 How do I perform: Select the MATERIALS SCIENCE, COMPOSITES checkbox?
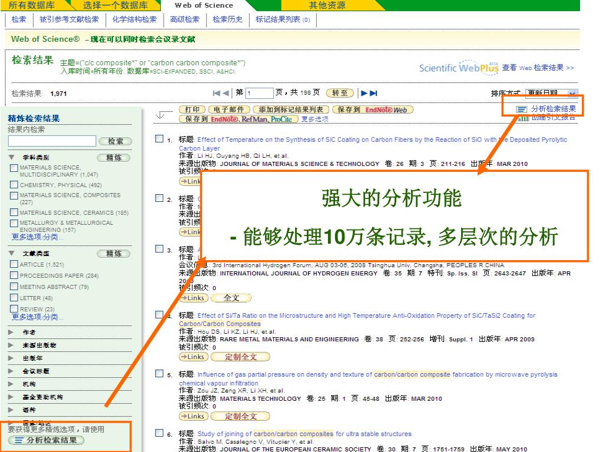pos(14,195)
